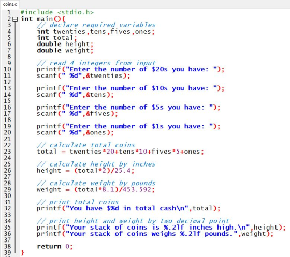290x257 pixels.
Task: Click the 'You have $%d in total cash' printf
Action: point(128,208)
